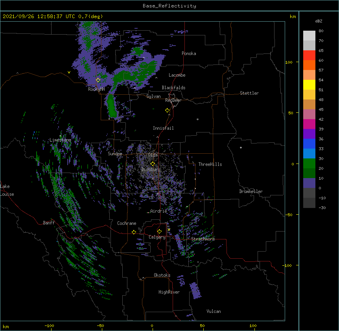Screen dimensions: 339x331
Task: Click the white asterisk east of Innisfail
Action: click(197, 119)
